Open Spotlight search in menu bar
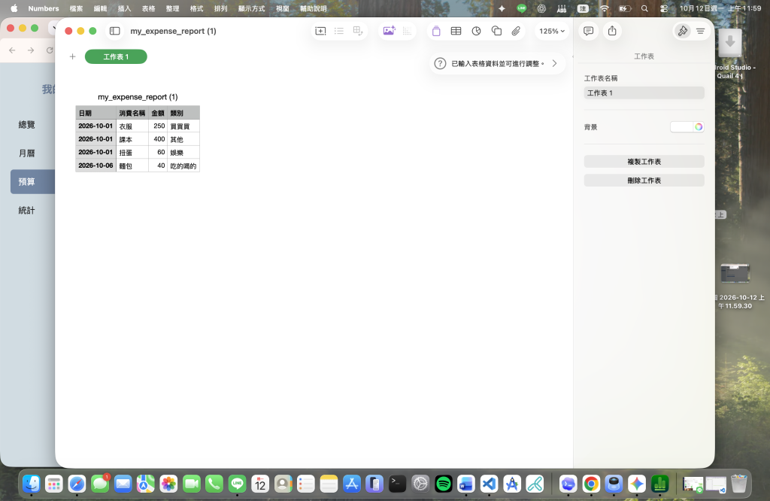The image size is (770, 501). pos(644,8)
